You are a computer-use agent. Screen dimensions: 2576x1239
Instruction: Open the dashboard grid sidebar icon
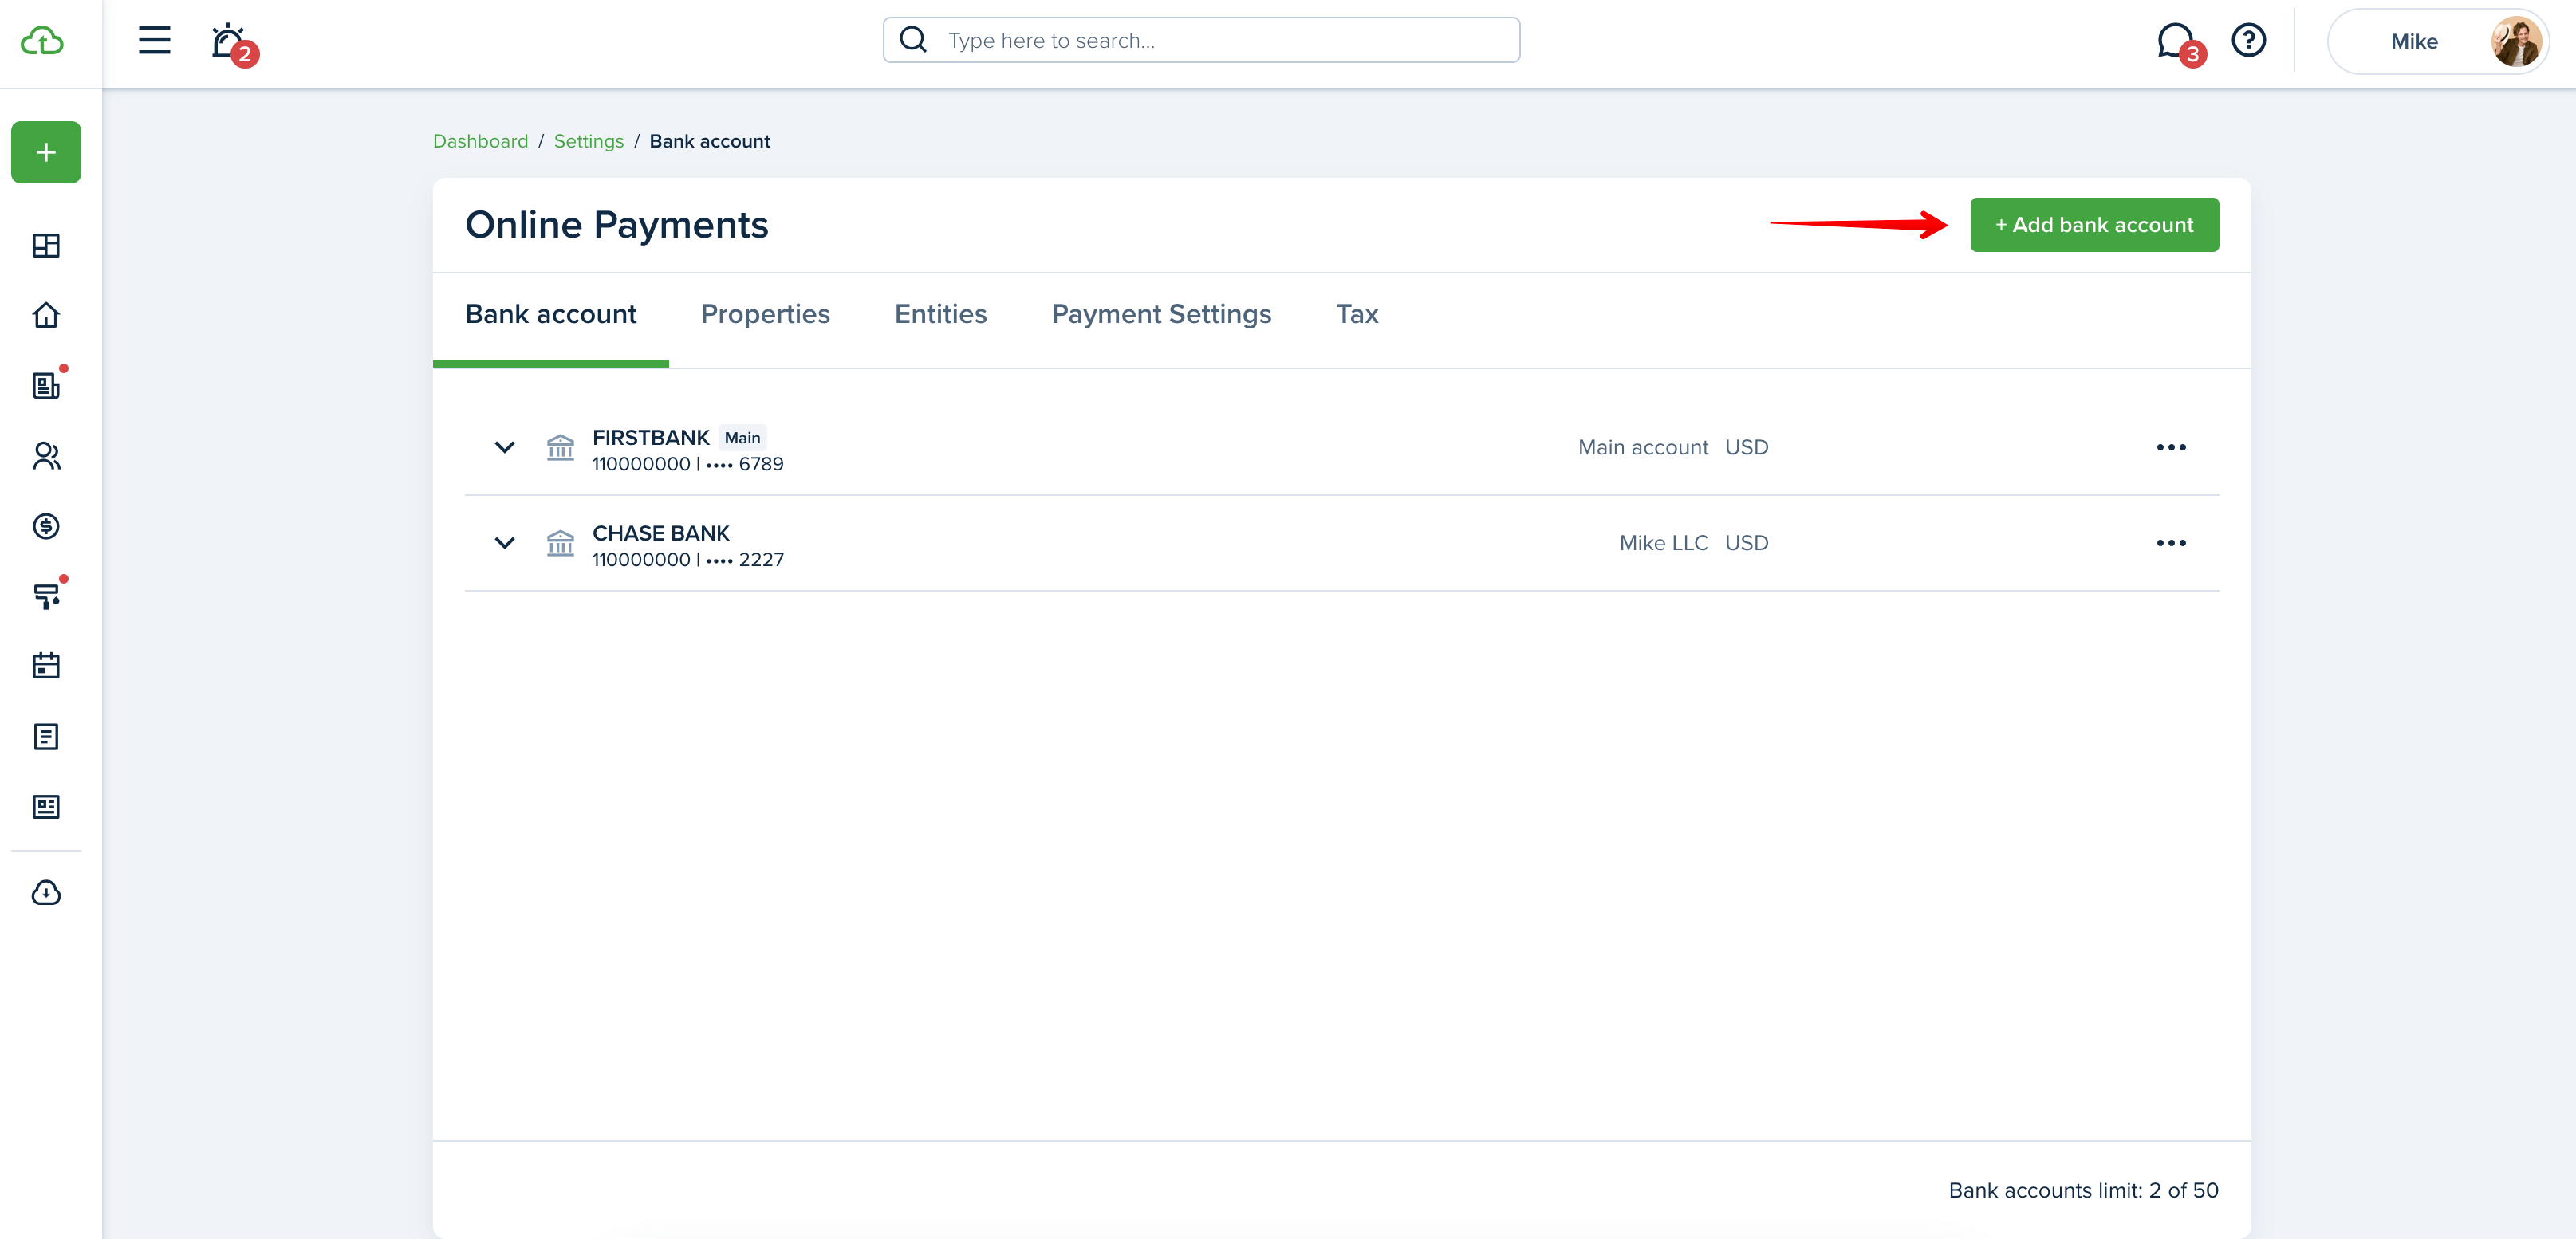coord(46,245)
